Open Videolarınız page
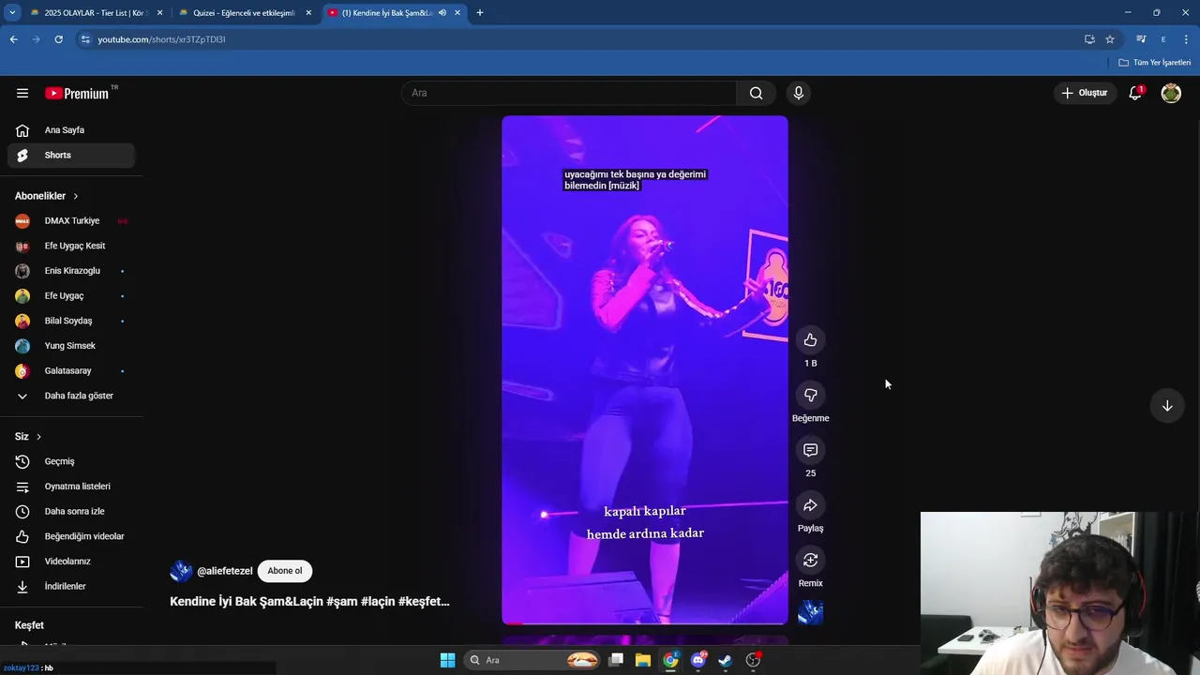 71,562
